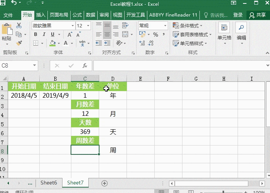Center text horizontally
This screenshot has height=193, width=270.
pyautogui.click(x=107, y=34)
